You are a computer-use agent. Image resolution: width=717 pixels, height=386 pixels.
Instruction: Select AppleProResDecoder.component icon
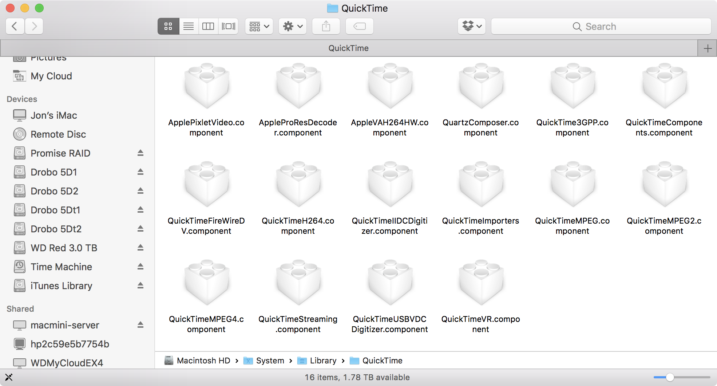click(298, 86)
